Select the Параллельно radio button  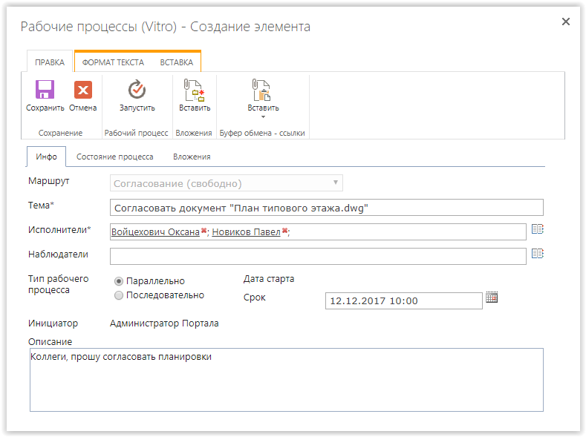click(119, 281)
